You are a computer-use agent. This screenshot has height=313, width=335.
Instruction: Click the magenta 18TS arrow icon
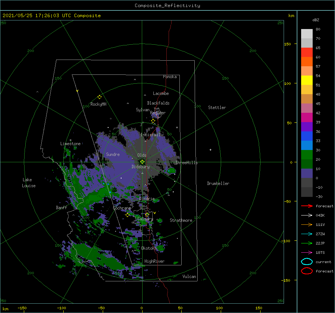tap(307, 253)
